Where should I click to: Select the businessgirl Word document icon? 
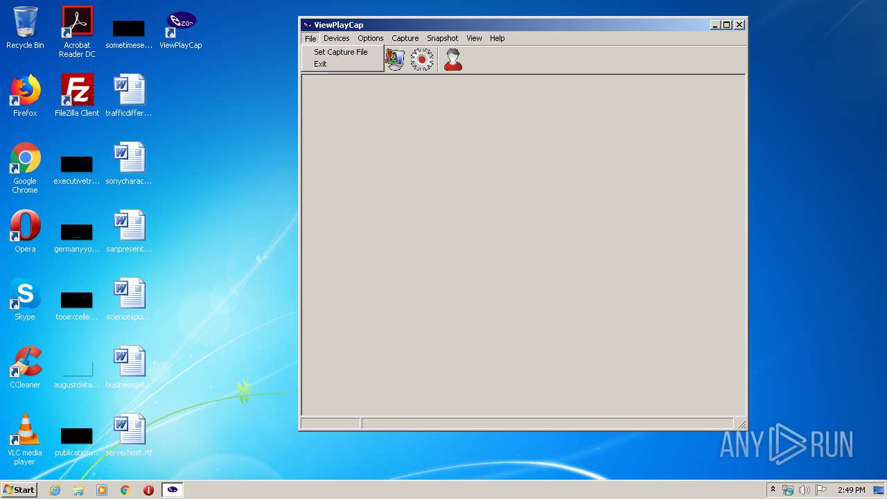pos(129,367)
